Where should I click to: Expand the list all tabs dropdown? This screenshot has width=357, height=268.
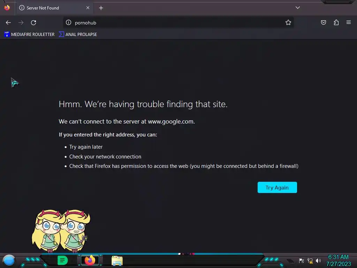(298, 8)
